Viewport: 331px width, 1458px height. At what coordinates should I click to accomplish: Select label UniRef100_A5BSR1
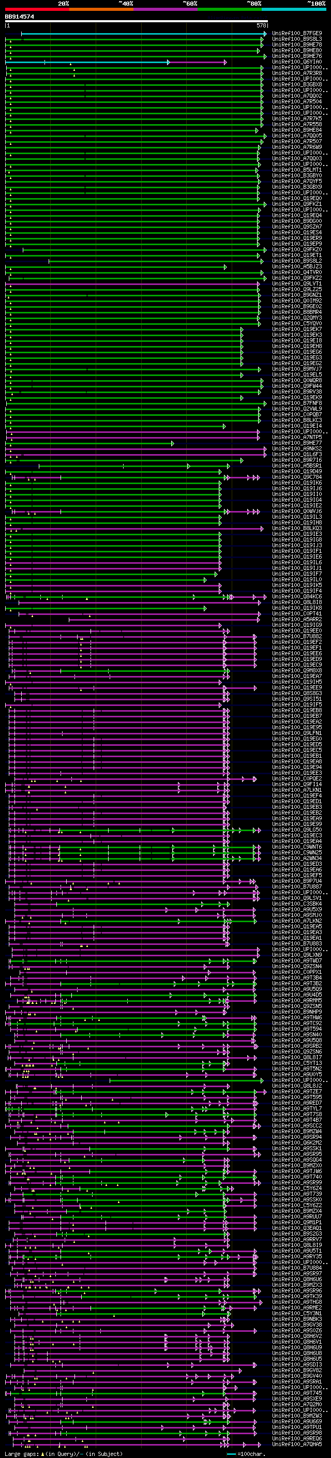point(297,466)
